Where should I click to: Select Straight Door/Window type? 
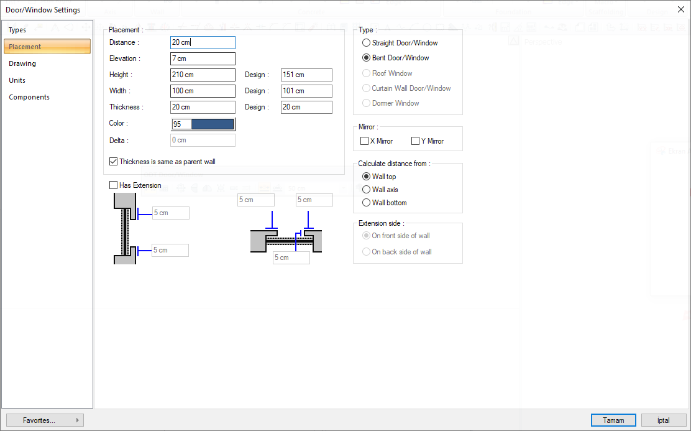click(367, 43)
